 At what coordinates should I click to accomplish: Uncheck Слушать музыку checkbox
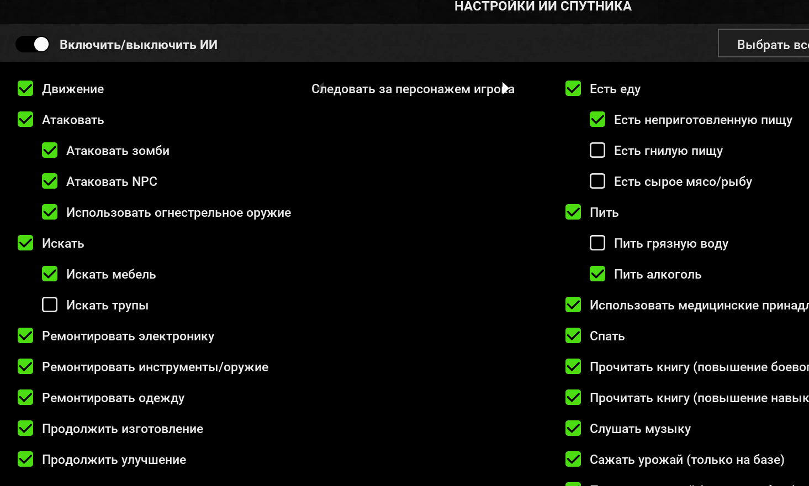[573, 429]
